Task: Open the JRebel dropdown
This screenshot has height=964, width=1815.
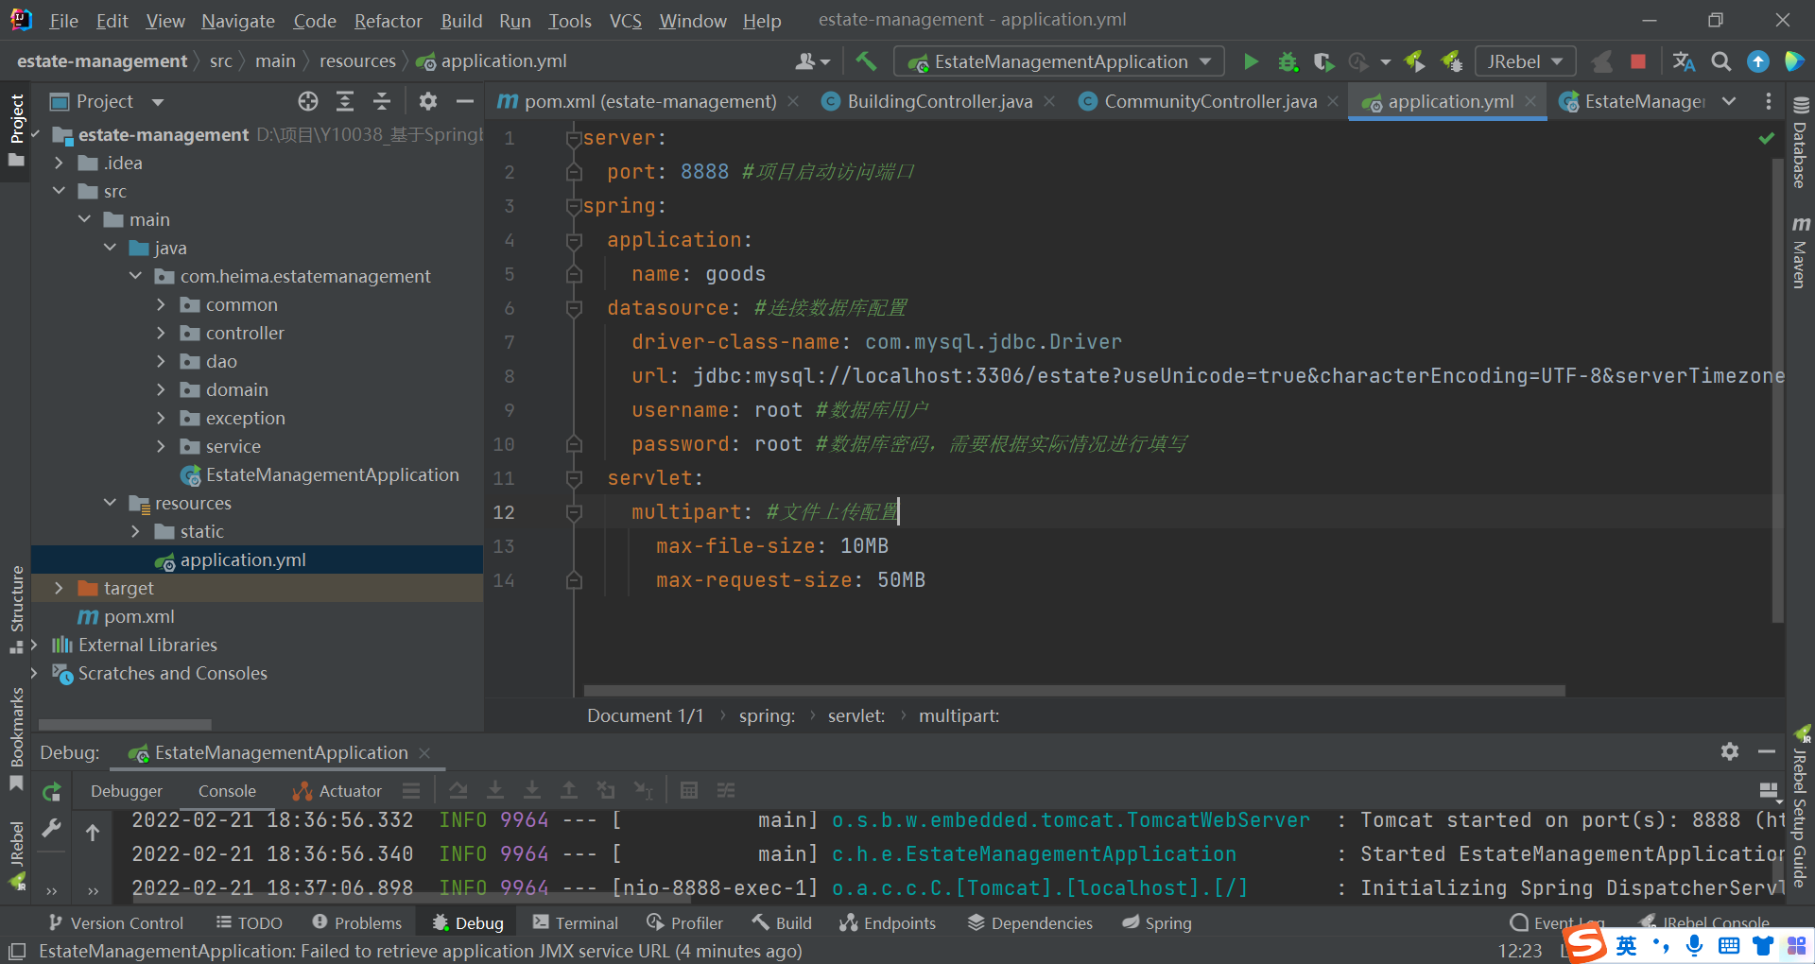Action: 1525,61
